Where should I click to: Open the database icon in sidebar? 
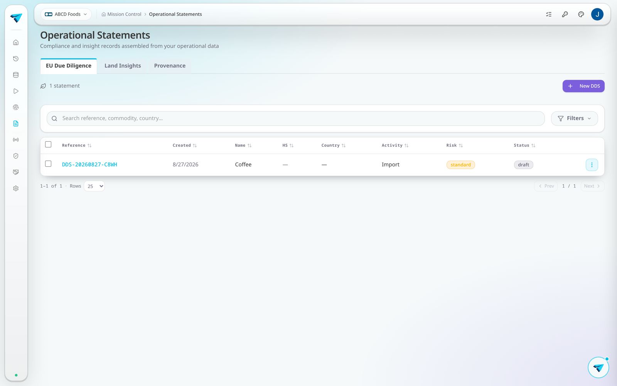[x=16, y=75]
